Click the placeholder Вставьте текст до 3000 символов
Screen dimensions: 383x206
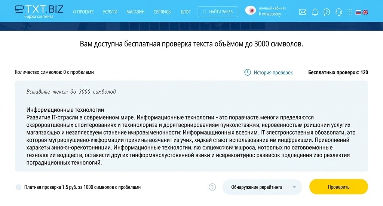point(71,92)
